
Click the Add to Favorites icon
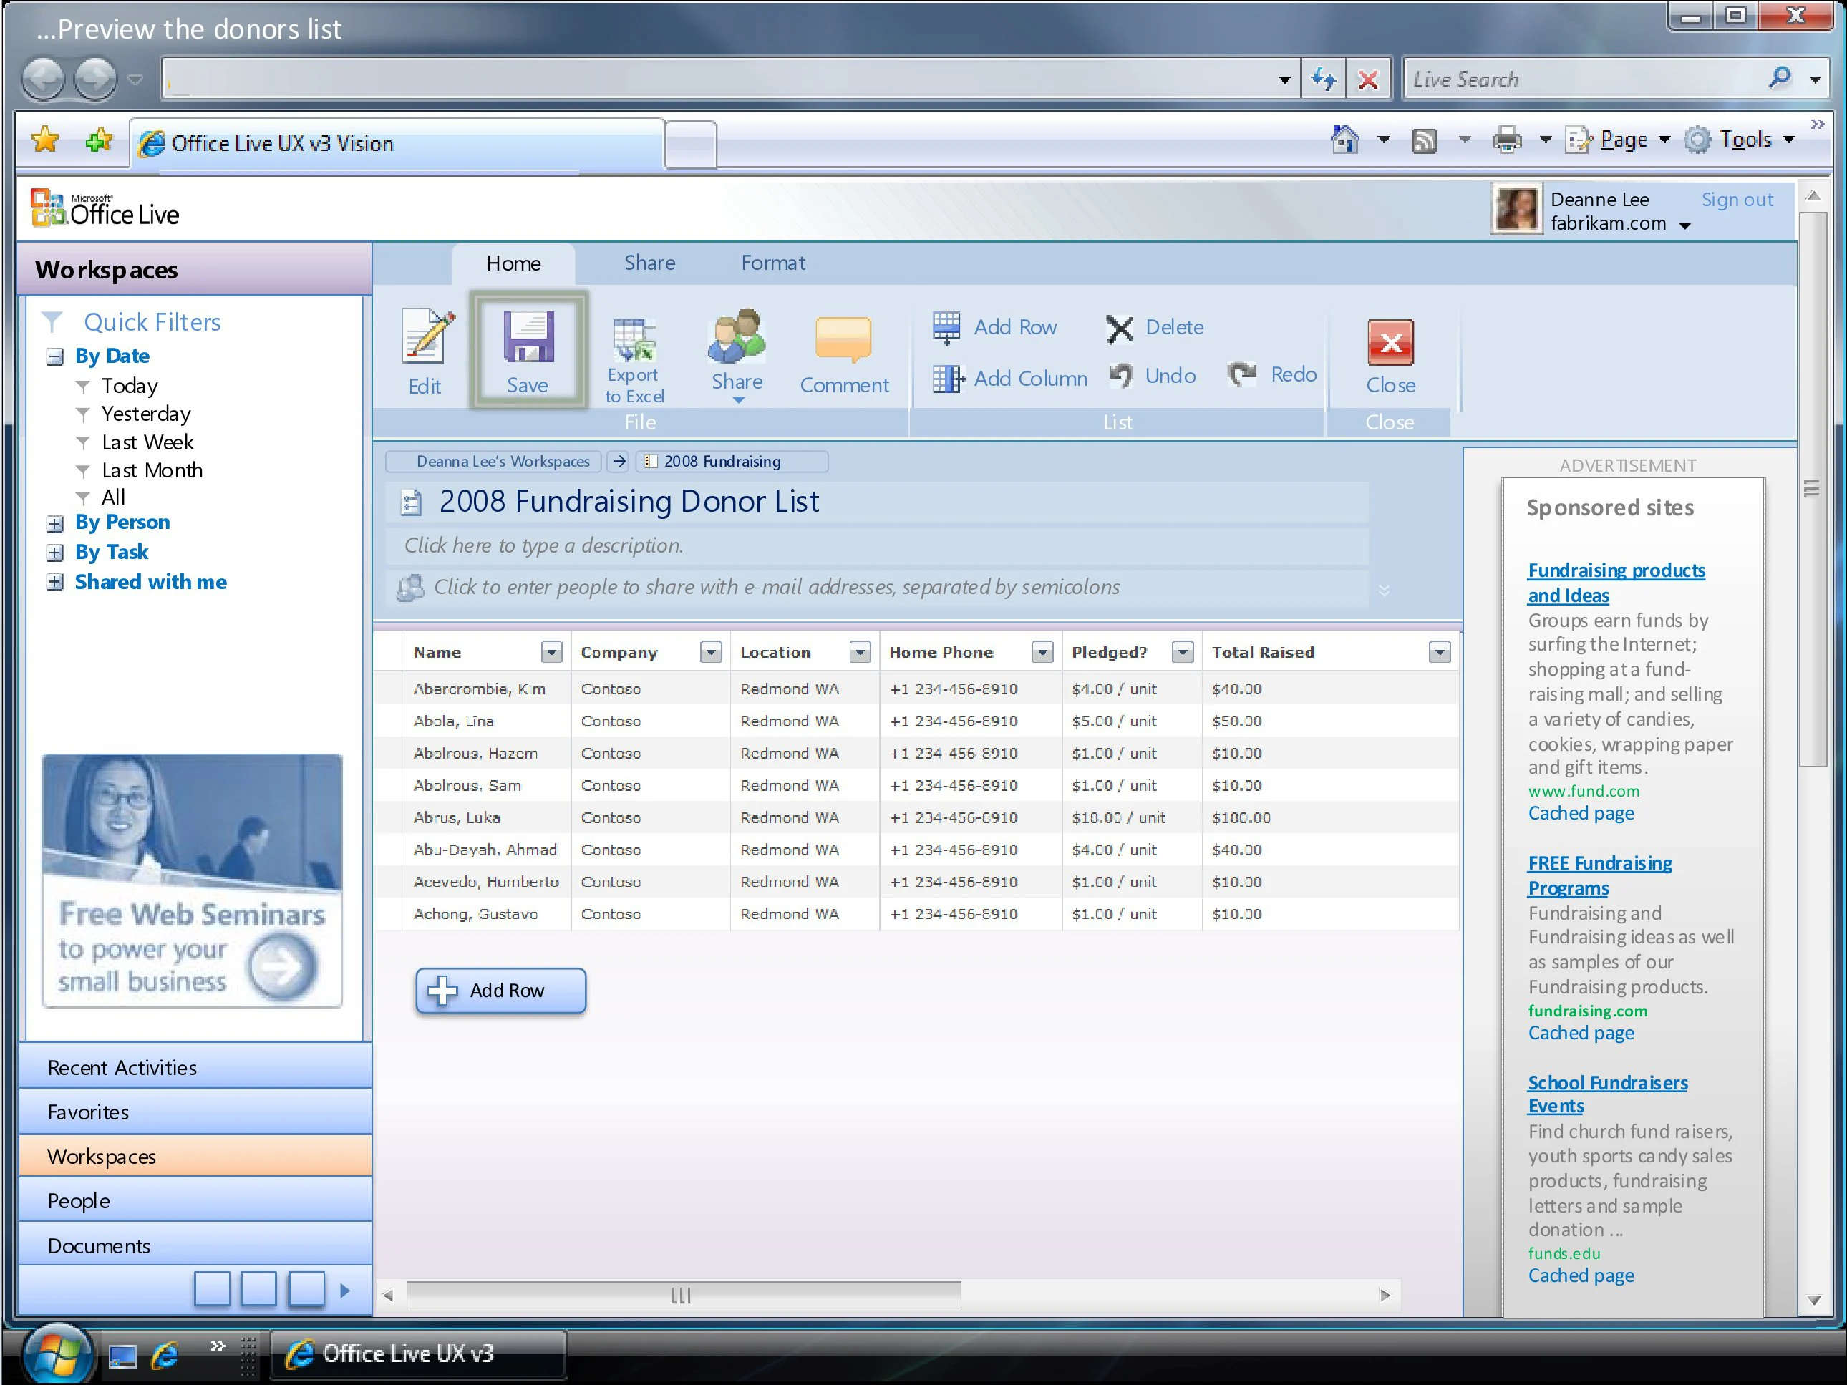tap(100, 140)
